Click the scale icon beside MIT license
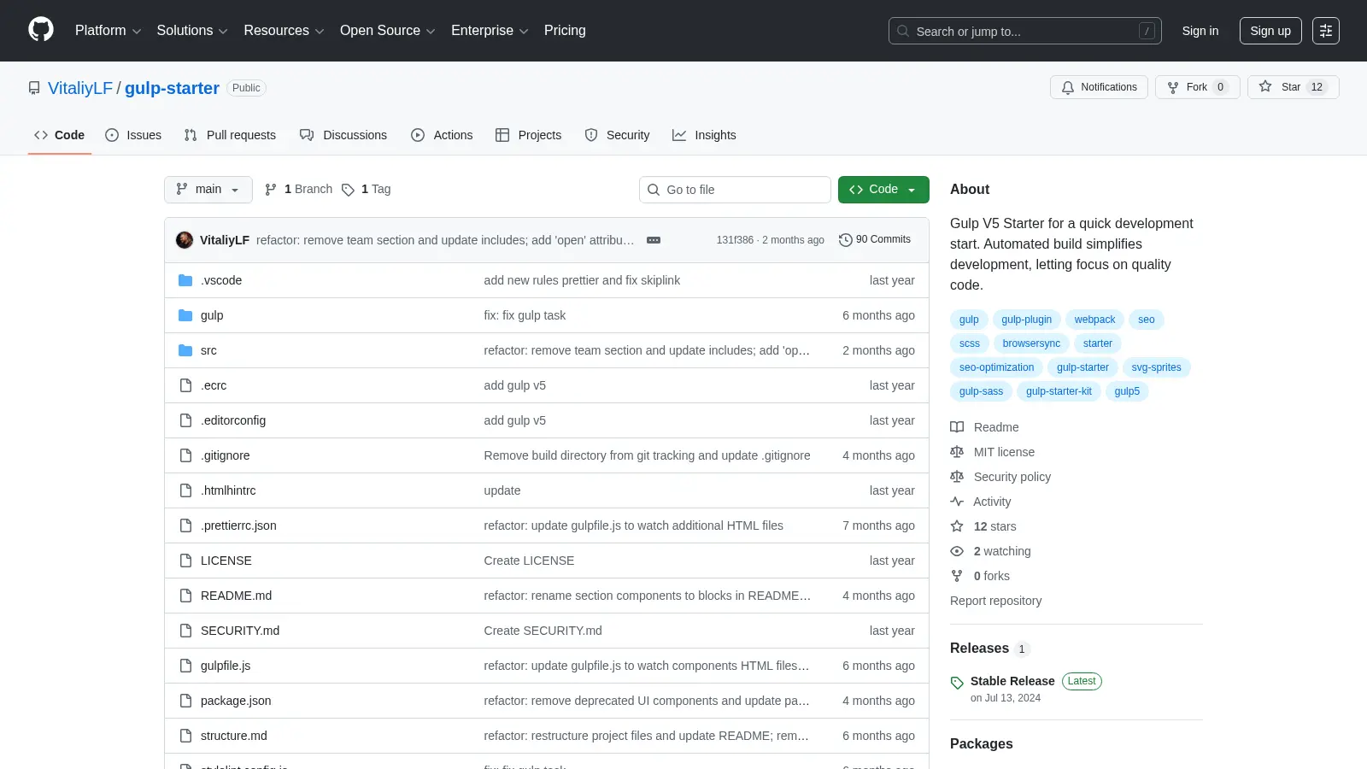This screenshot has height=769, width=1367. click(x=957, y=452)
